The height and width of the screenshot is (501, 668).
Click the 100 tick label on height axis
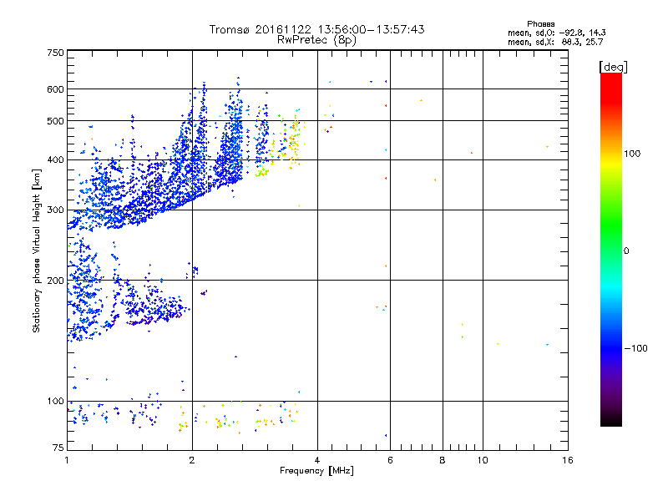click(x=55, y=402)
